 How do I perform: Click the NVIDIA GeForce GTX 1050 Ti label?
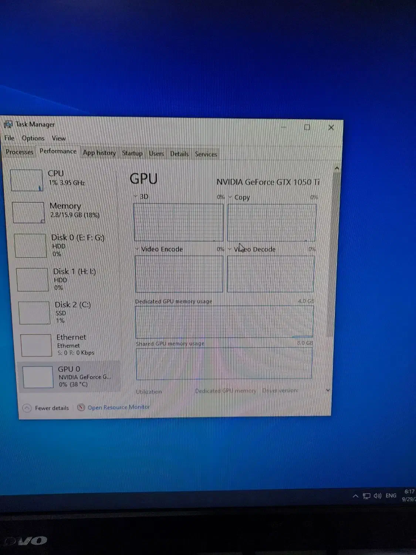268,182
